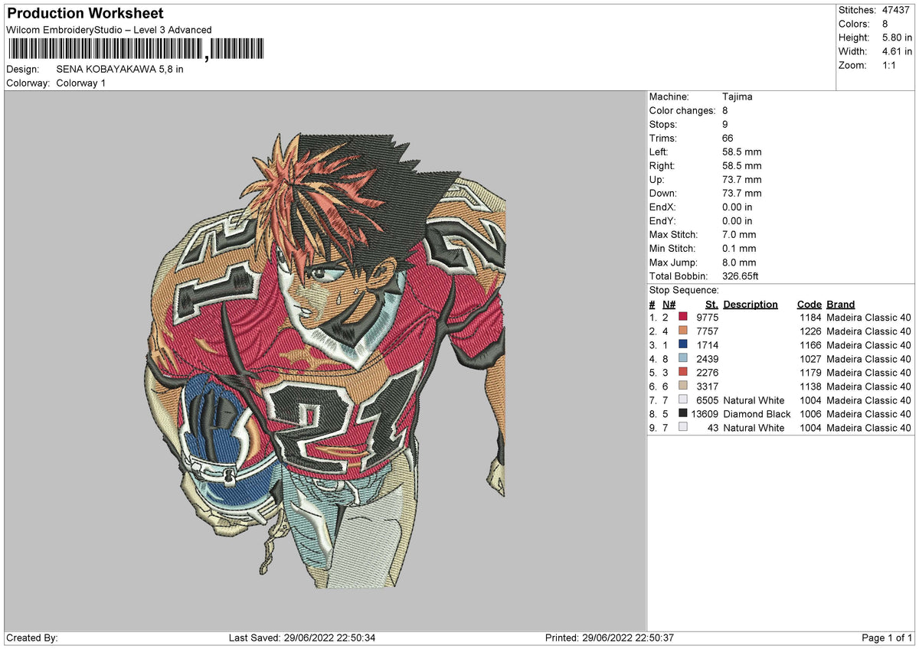Click the "Up:" measurement label
The image size is (919, 649).
tap(658, 180)
